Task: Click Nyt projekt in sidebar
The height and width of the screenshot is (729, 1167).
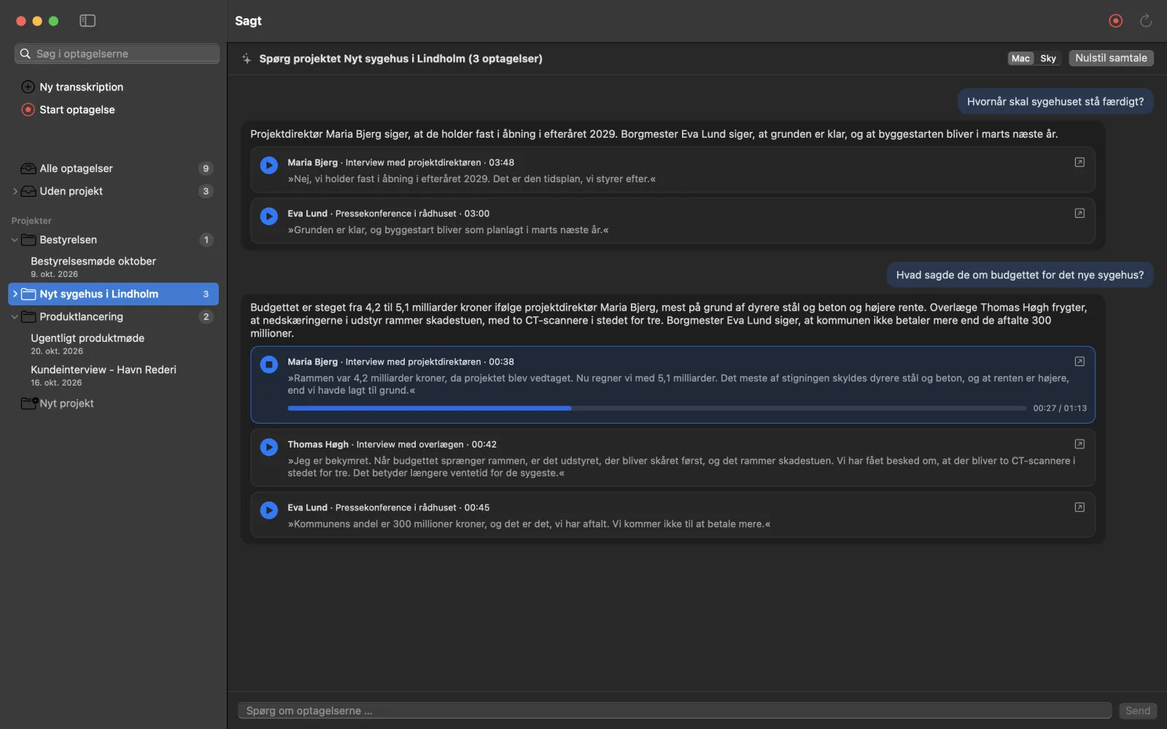Action: [66, 403]
